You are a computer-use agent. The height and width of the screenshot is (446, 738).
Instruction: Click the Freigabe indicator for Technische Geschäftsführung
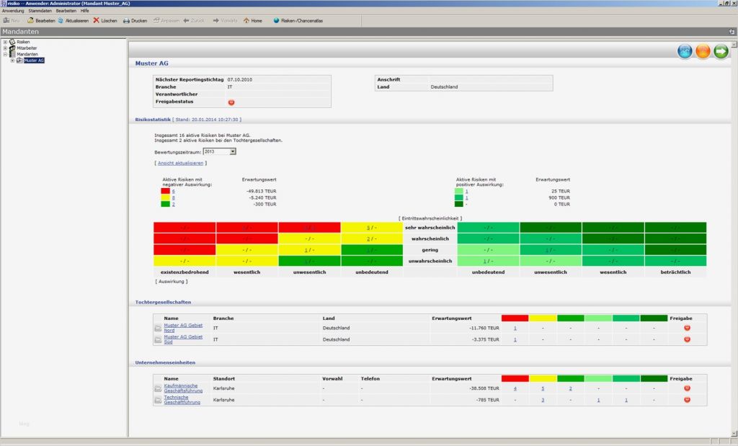point(687,399)
